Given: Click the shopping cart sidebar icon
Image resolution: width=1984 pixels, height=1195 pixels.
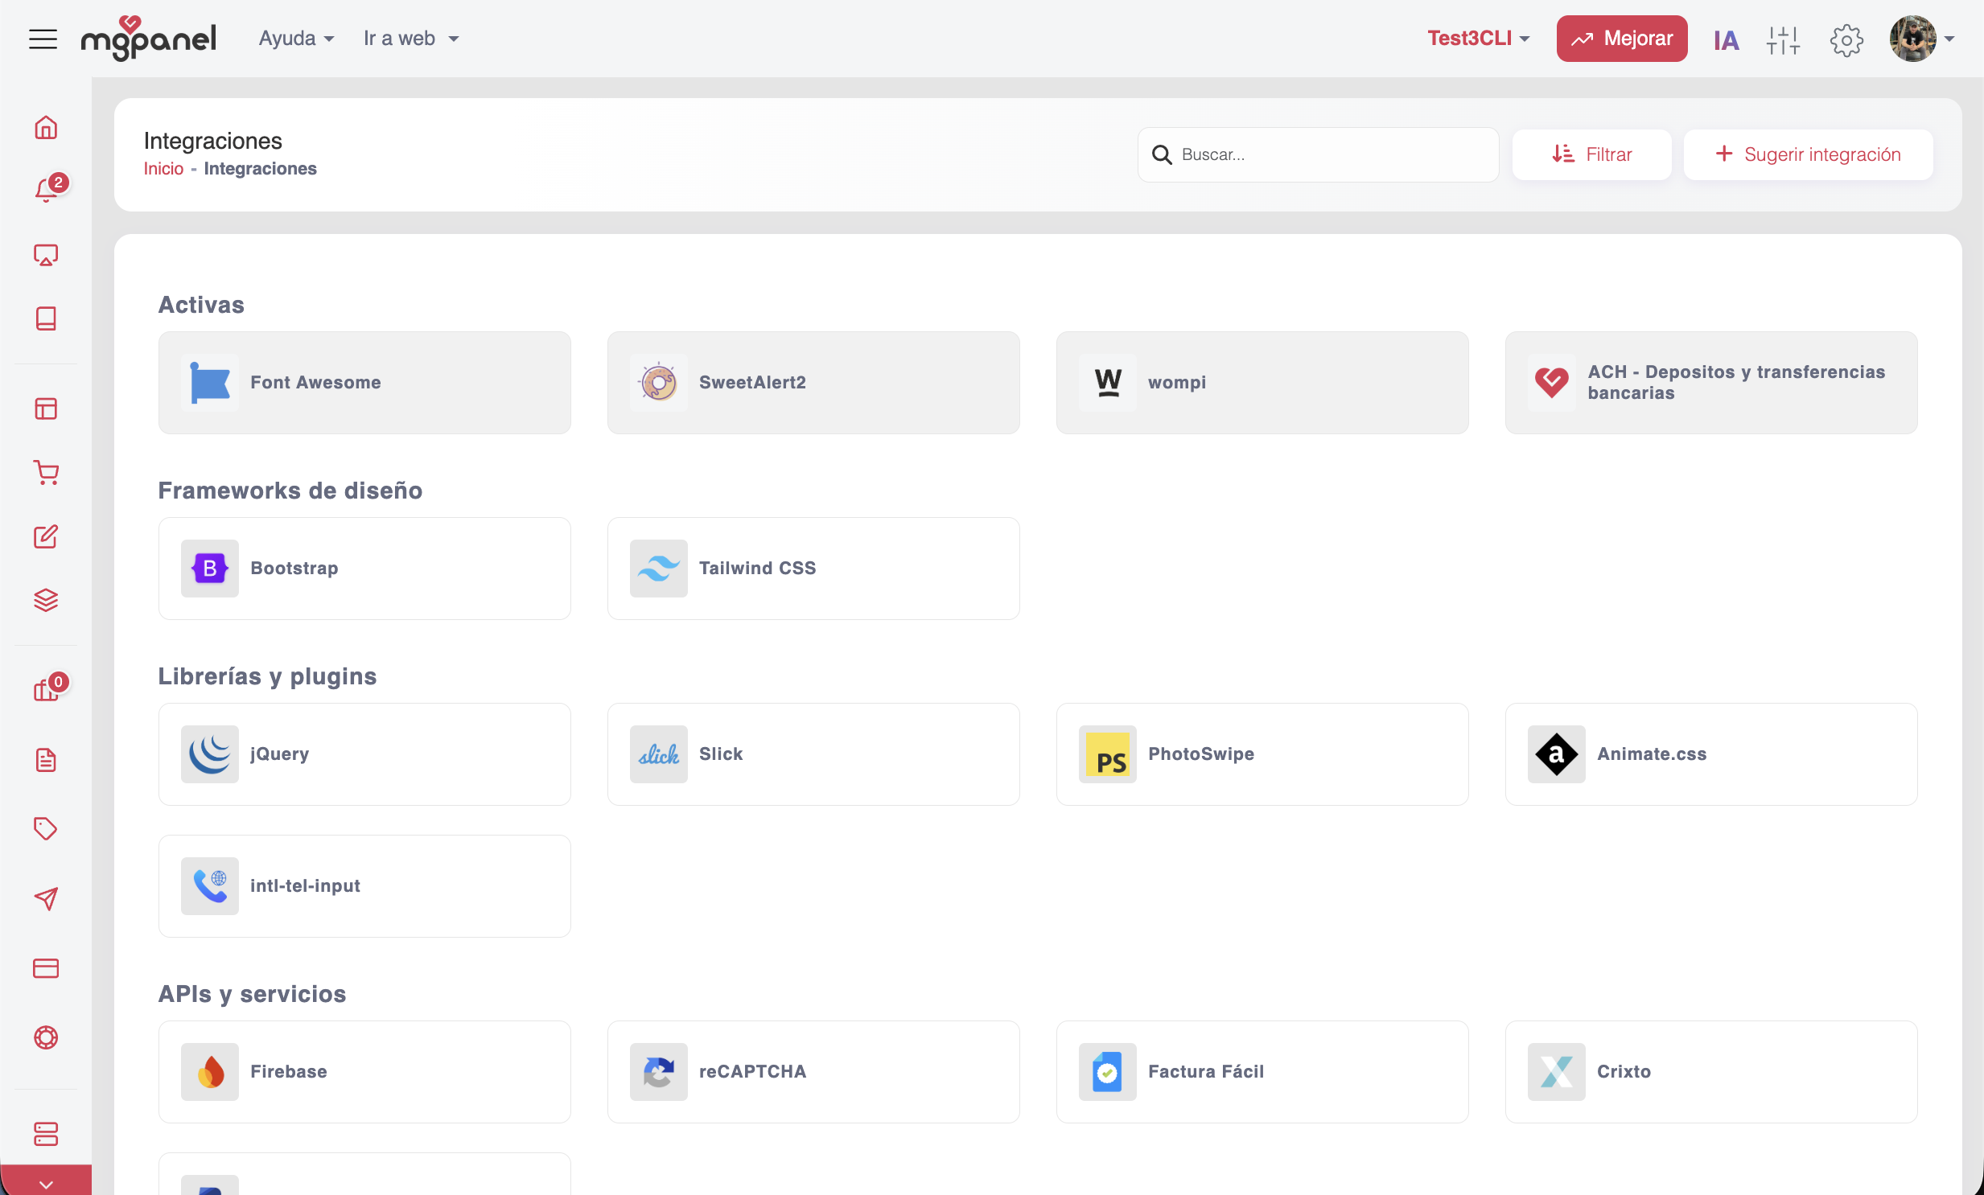Looking at the screenshot, I should pos(46,472).
